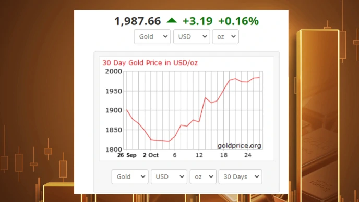Click the 1900 y-axis label
This screenshot has width=359, height=202.
click(x=114, y=110)
